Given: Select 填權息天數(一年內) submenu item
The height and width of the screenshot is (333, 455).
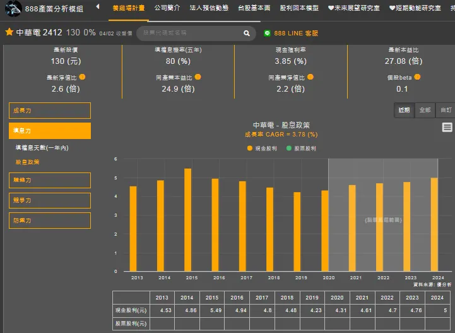Looking at the screenshot, I should [x=42, y=148].
